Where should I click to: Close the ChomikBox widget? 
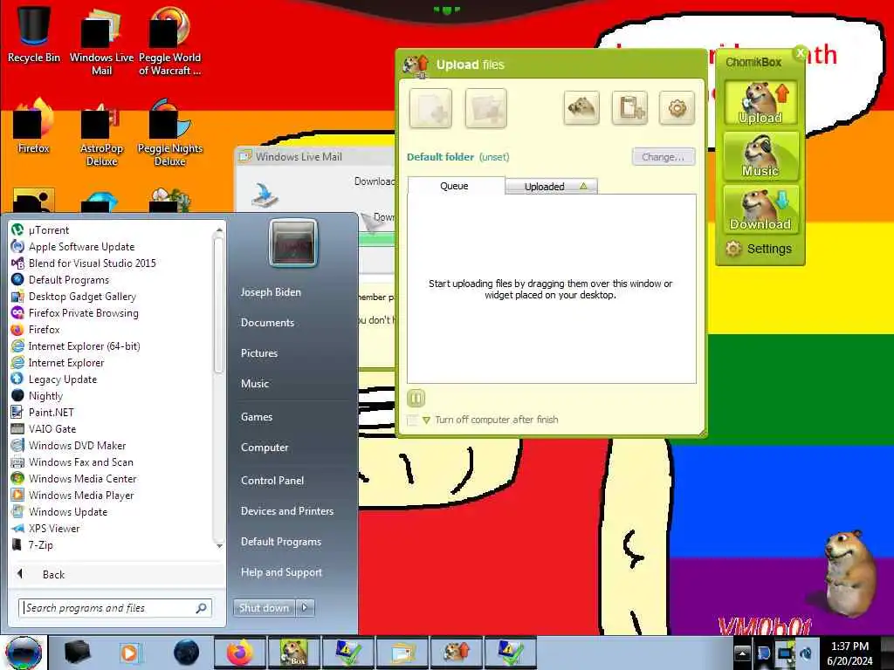[x=800, y=52]
